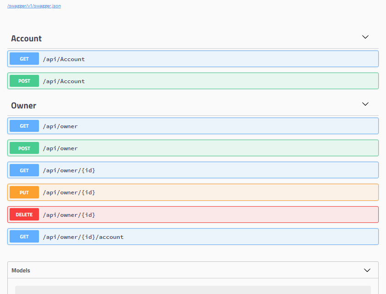Collapse the Account section chevron
The image size is (386, 294).
[365, 37]
